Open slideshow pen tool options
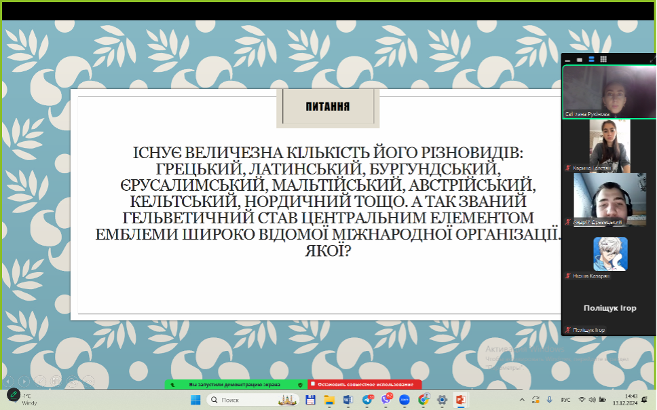Viewport: 657px width, 410px height. pyautogui.click(x=40, y=381)
